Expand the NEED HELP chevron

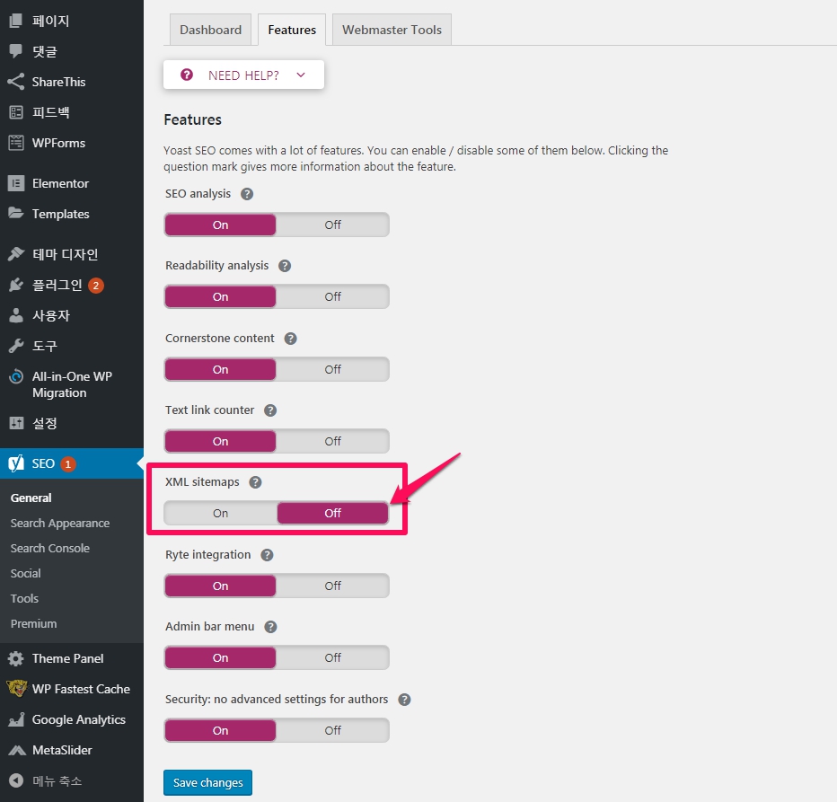point(301,75)
